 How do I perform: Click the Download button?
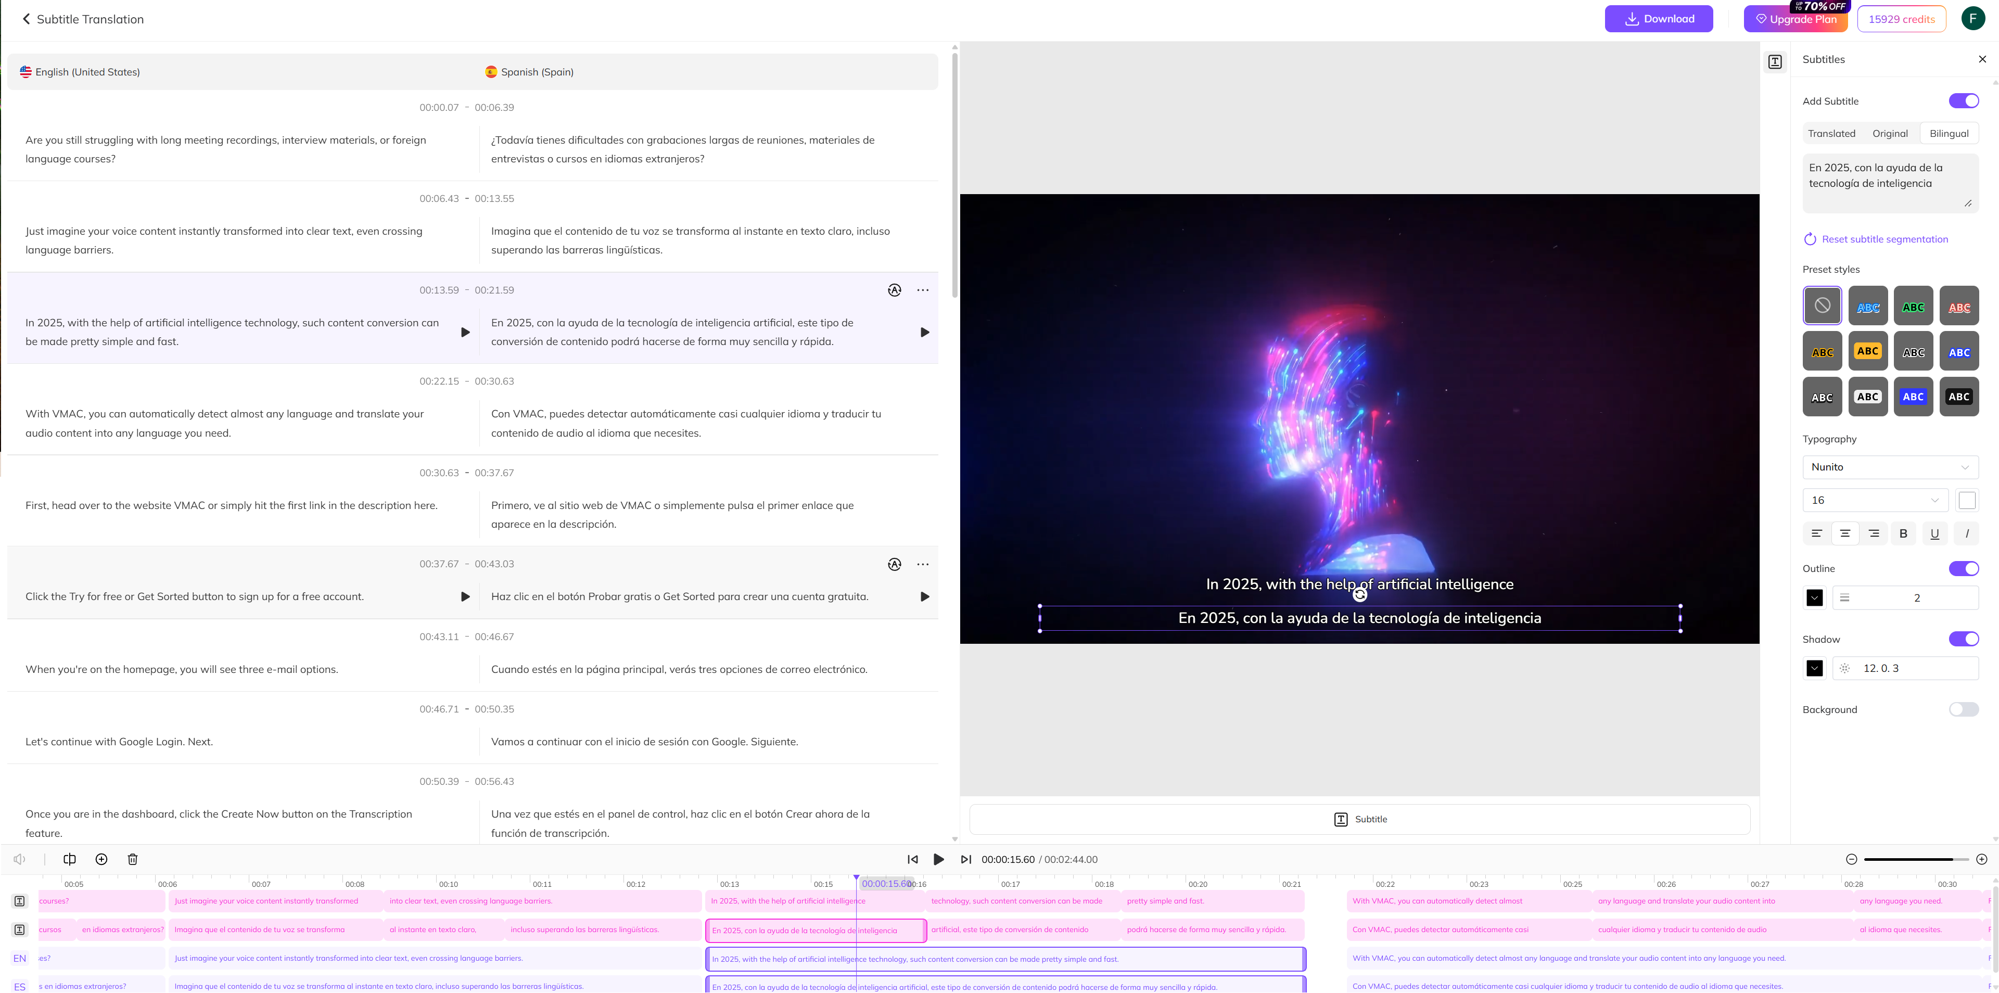1659,18
